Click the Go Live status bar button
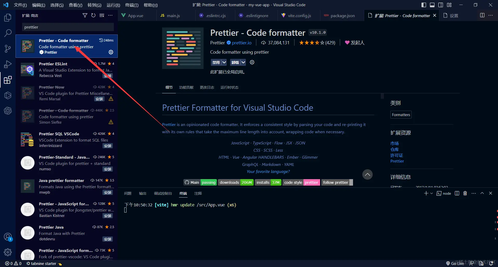Viewport: 498px width, 267px height. (455, 263)
